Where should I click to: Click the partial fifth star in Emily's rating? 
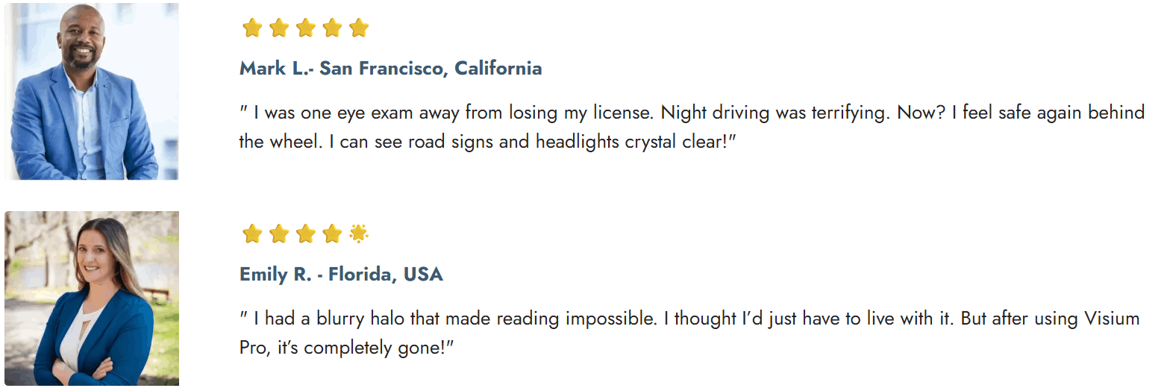click(359, 234)
